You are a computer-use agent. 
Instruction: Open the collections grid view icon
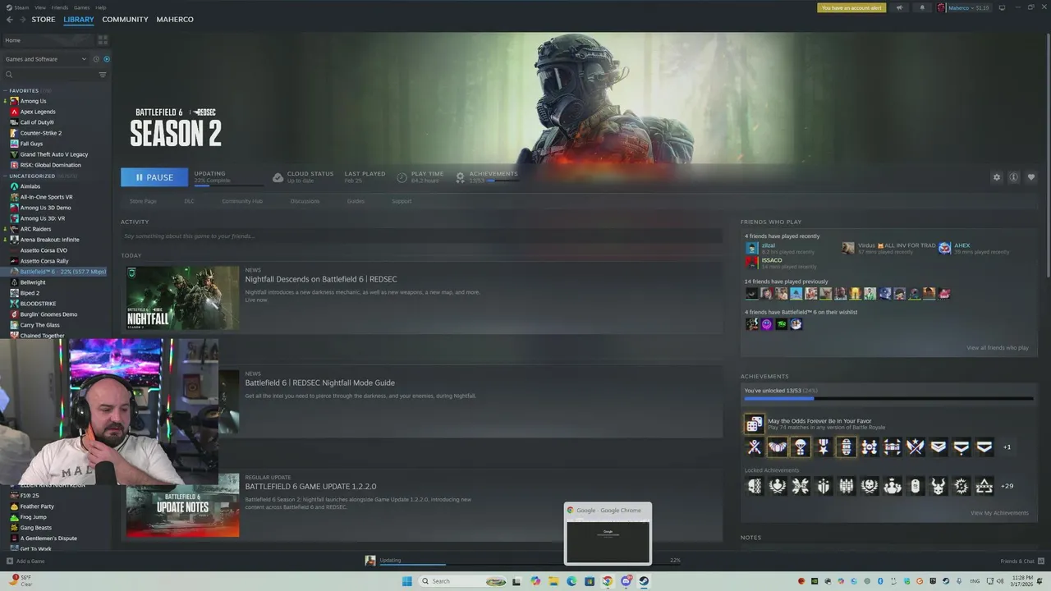103,39
